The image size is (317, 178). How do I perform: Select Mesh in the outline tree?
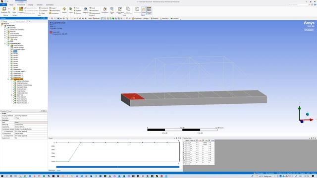[12, 42]
